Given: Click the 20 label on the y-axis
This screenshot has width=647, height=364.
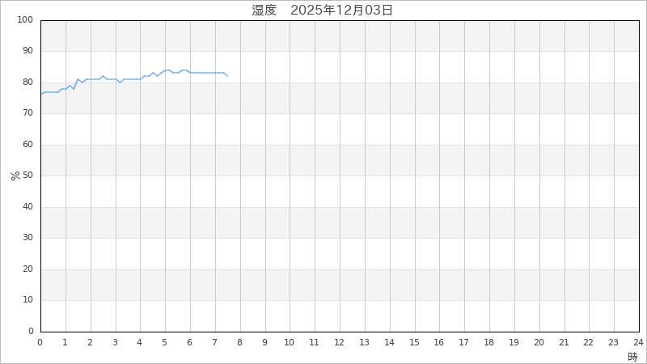Looking at the screenshot, I should tap(28, 269).
